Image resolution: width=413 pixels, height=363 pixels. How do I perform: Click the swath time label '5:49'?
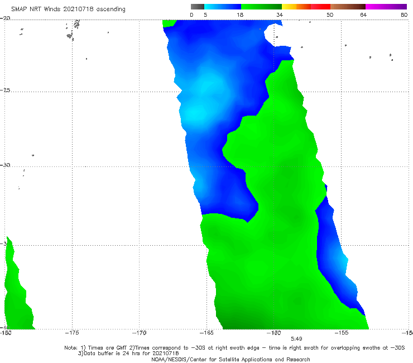[296, 339]
